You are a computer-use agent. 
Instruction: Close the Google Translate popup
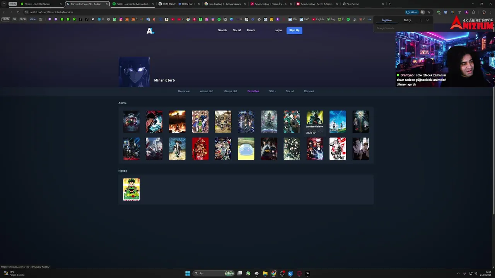tap(427, 20)
